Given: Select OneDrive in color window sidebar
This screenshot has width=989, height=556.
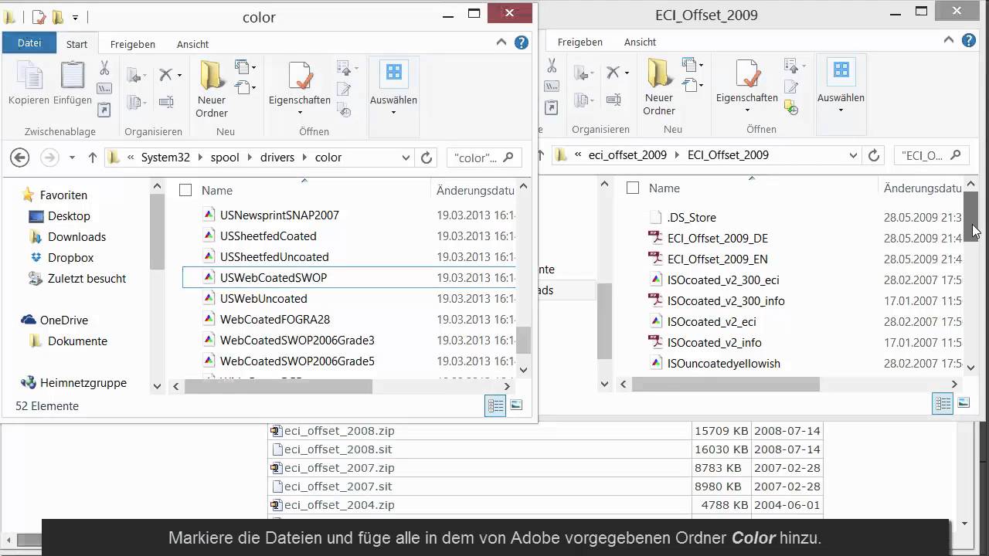Looking at the screenshot, I should 64,320.
